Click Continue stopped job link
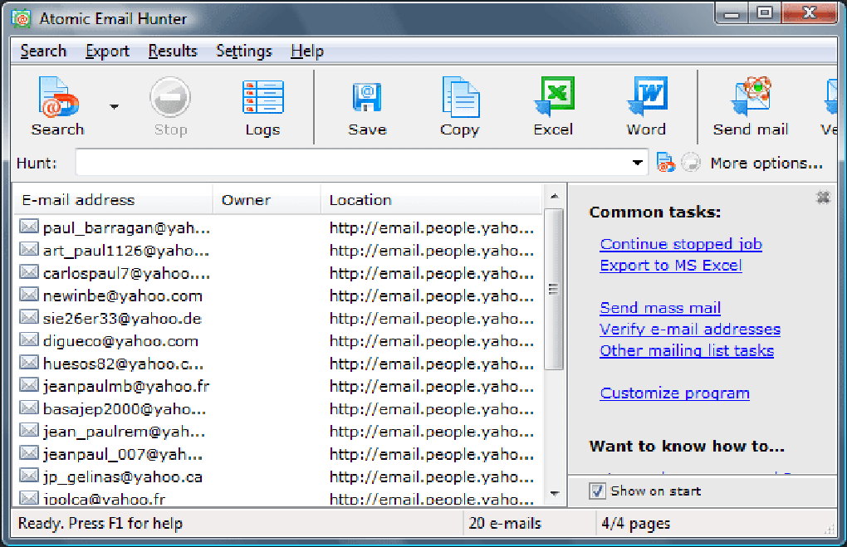The width and height of the screenshot is (847, 547). [x=681, y=244]
